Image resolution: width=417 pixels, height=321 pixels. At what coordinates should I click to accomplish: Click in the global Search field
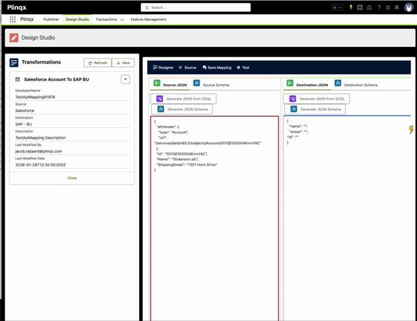click(x=195, y=7)
